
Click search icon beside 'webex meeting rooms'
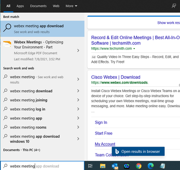[5, 127]
